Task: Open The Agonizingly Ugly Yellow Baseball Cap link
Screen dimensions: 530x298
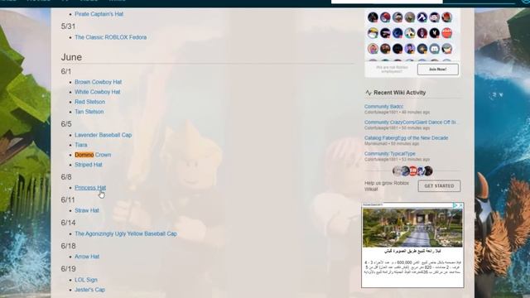Action: [x=126, y=233]
